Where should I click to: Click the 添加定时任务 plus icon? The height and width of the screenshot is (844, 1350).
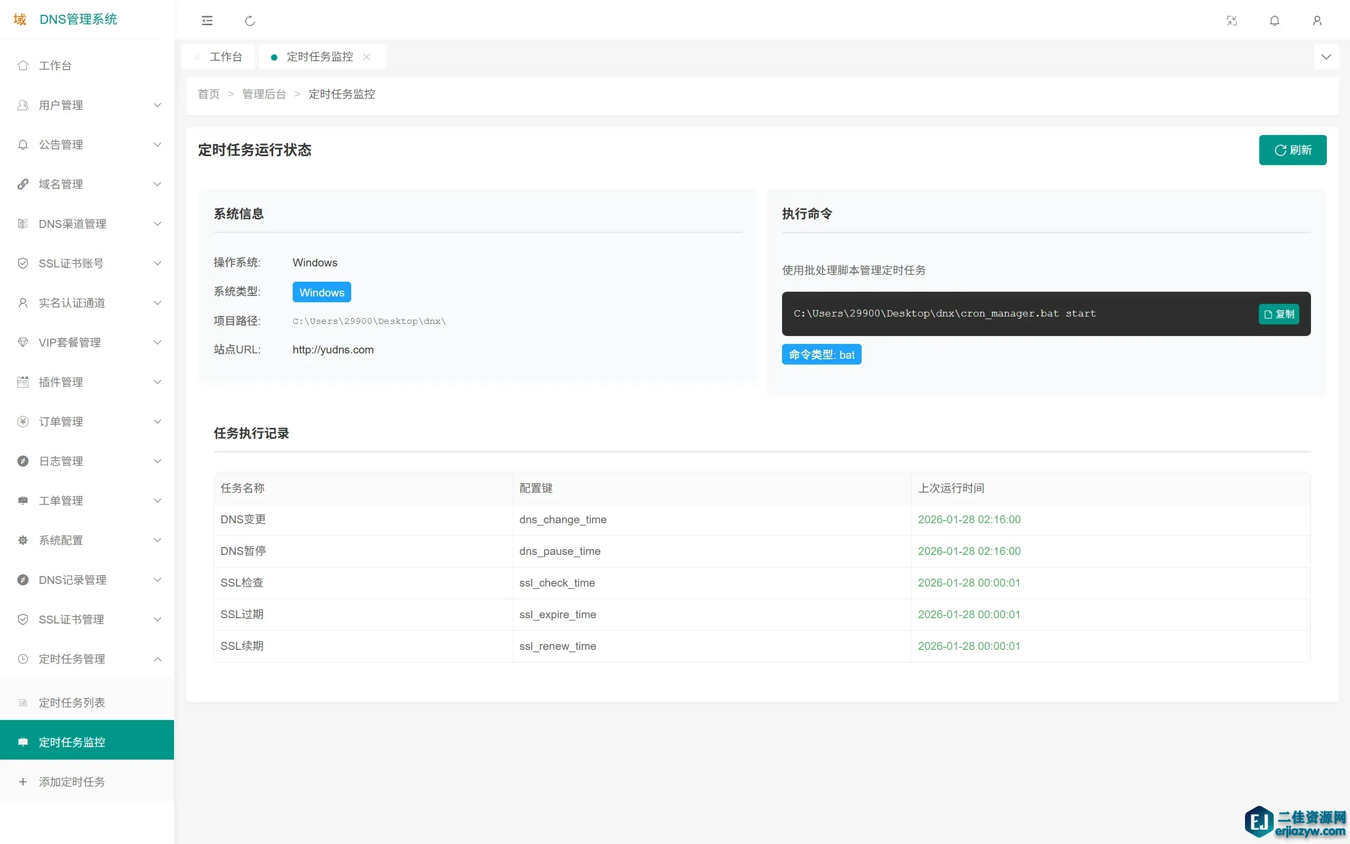click(x=23, y=781)
